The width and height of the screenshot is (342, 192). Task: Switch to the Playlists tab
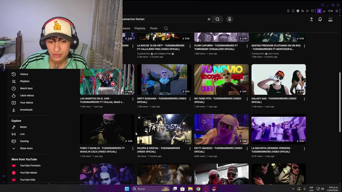pyautogui.click(x=140, y=28)
